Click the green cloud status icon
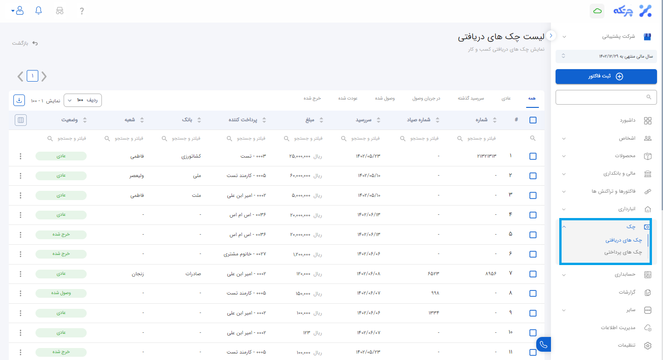 597,11
